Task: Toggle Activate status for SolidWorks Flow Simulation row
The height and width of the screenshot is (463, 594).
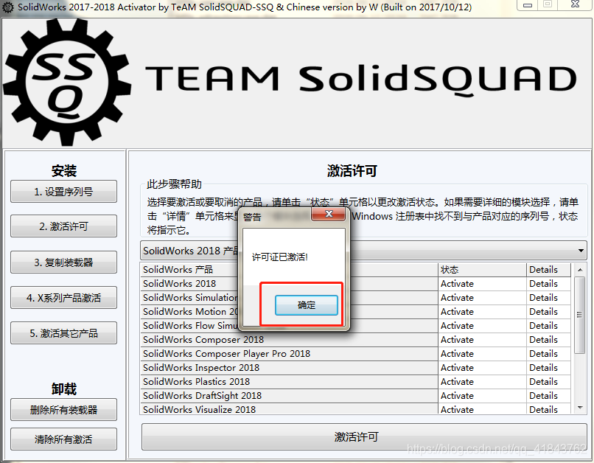Action: tap(482, 326)
